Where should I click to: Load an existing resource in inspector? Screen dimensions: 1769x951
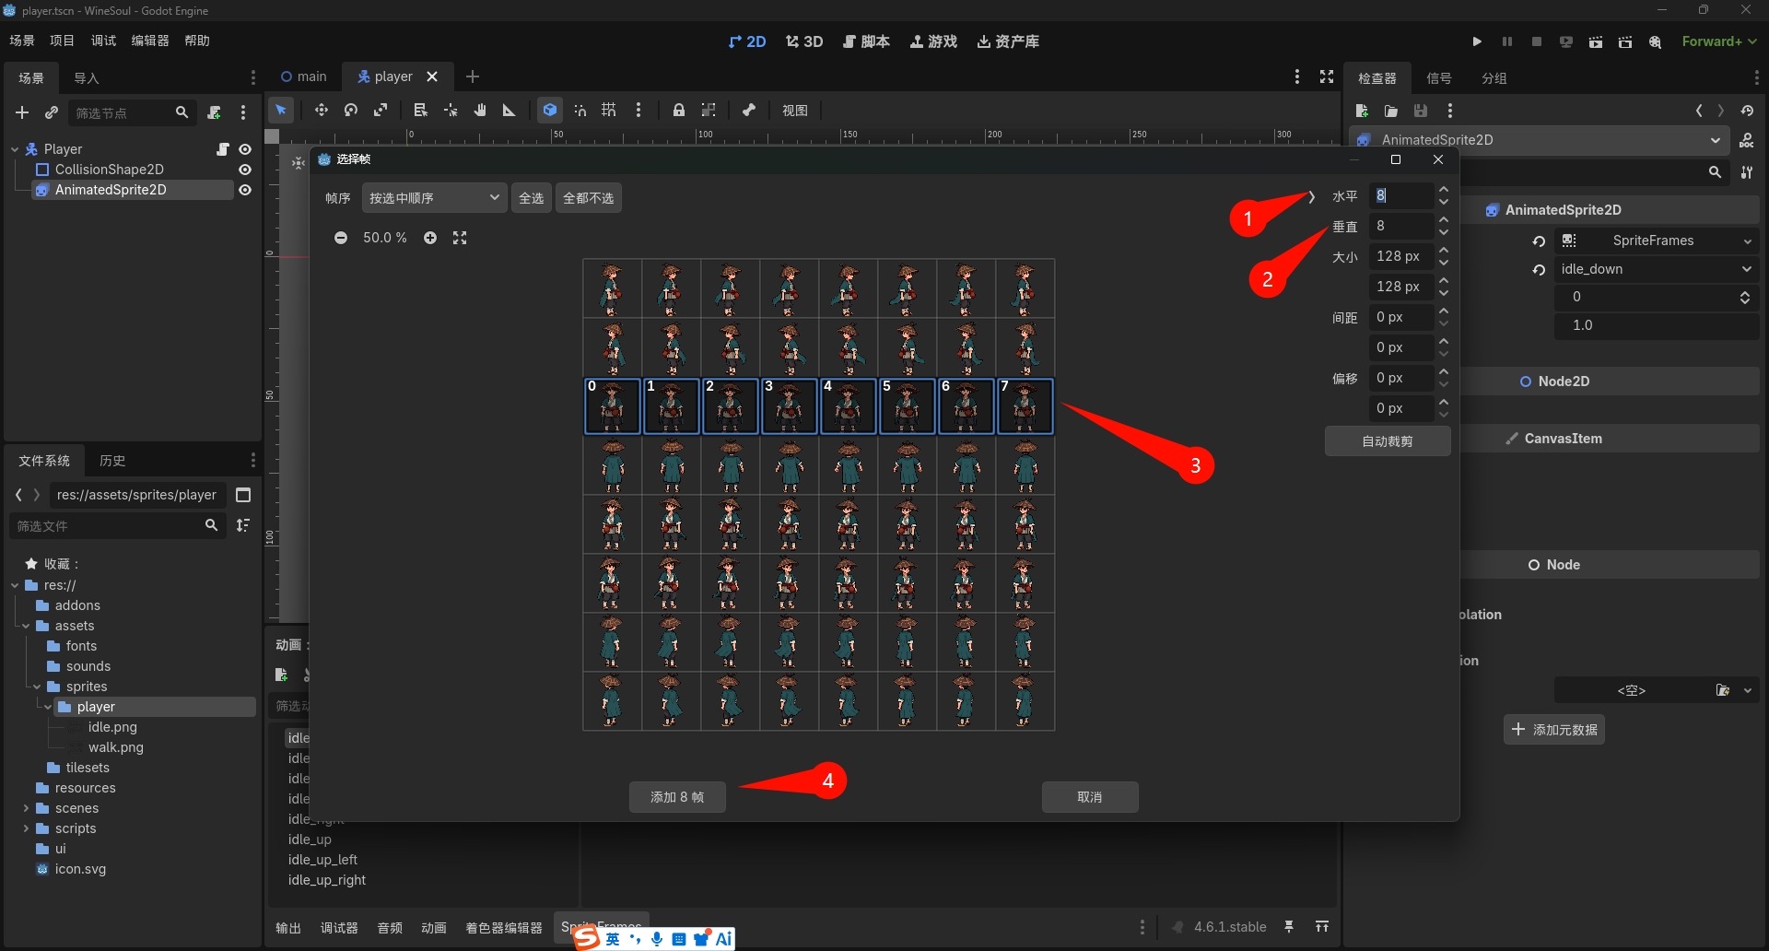click(x=1391, y=111)
